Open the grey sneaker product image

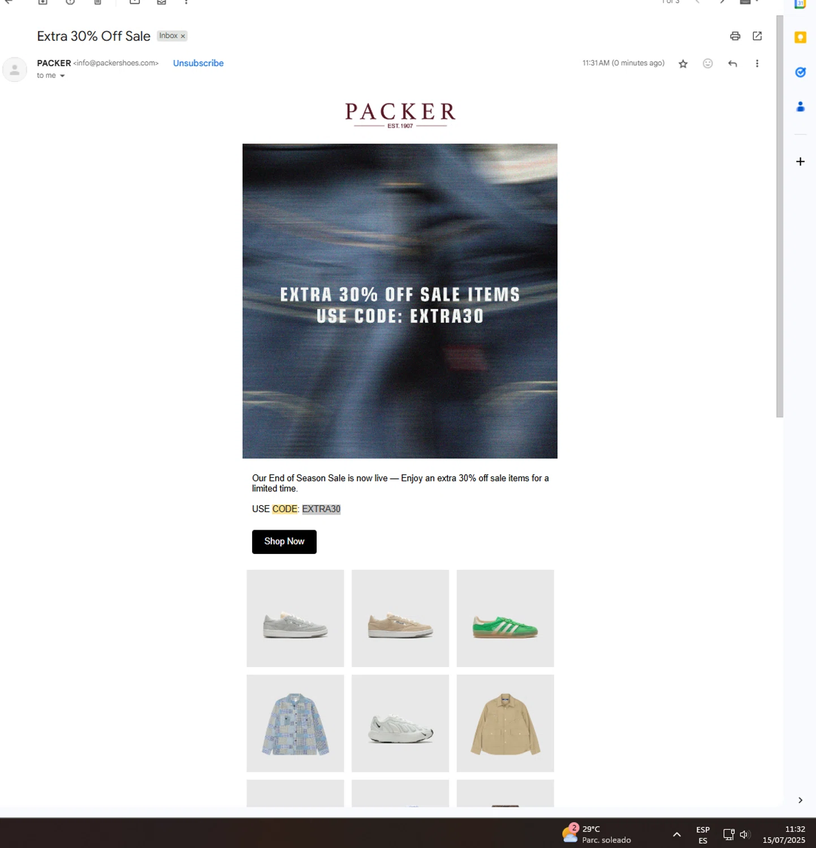[295, 618]
